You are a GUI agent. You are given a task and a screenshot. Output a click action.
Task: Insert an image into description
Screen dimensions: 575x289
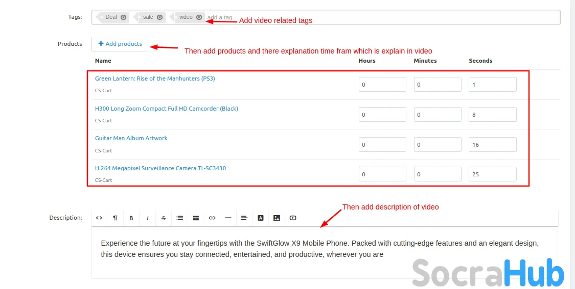click(x=277, y=218)
